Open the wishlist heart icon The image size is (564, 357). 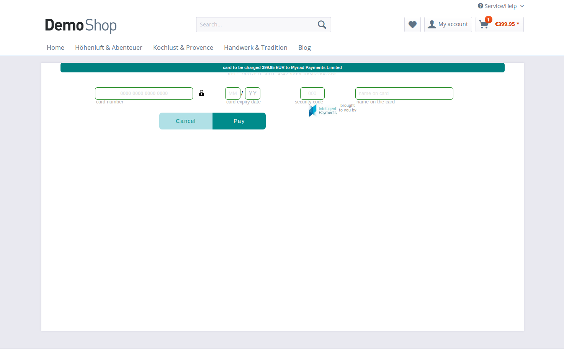click(x=412, y=25)
